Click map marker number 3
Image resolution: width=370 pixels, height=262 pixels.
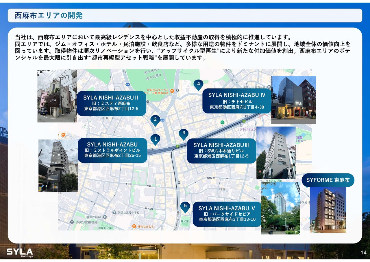click(x=183, y=134)
